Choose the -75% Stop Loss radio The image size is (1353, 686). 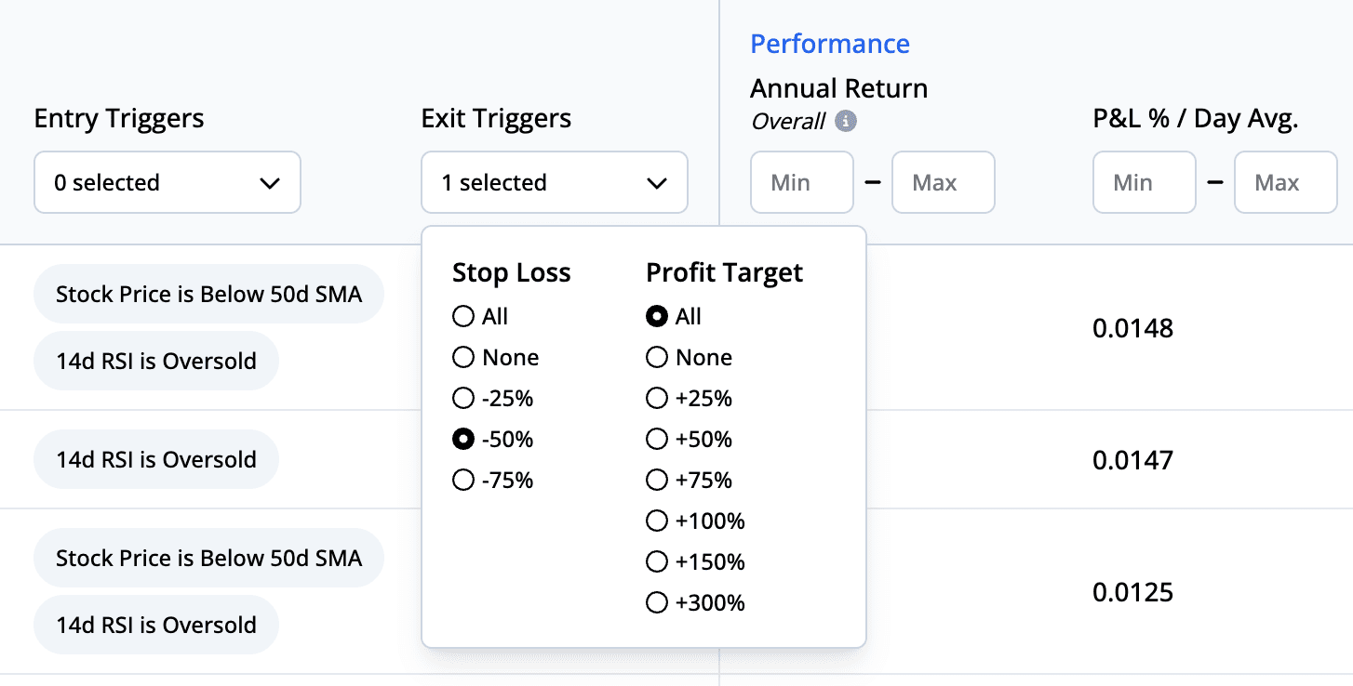tap(463, 481)
